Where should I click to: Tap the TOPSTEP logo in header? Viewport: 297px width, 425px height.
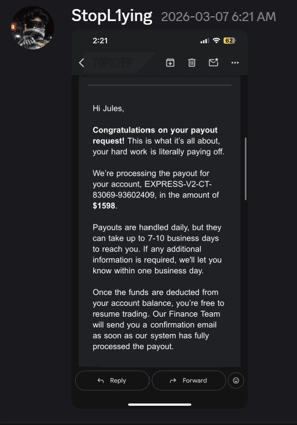112,63
